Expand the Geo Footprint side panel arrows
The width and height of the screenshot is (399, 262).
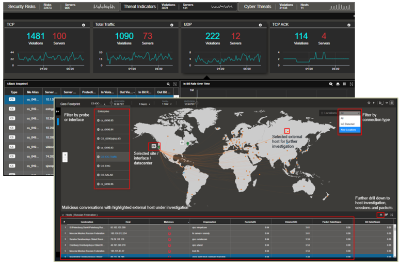point(57,112)
